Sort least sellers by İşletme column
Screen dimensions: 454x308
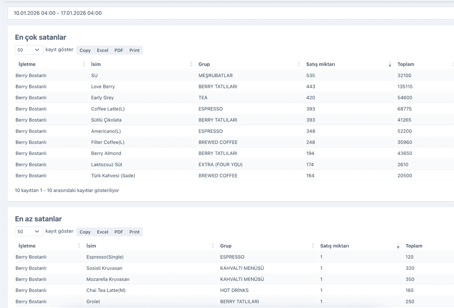point(49,246)
